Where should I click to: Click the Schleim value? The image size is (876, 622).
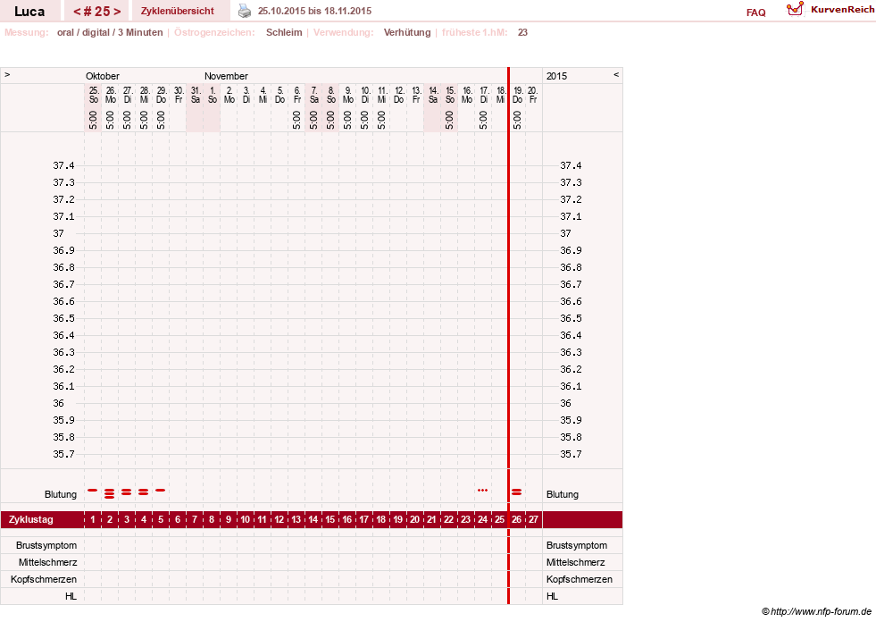(284, 32)
